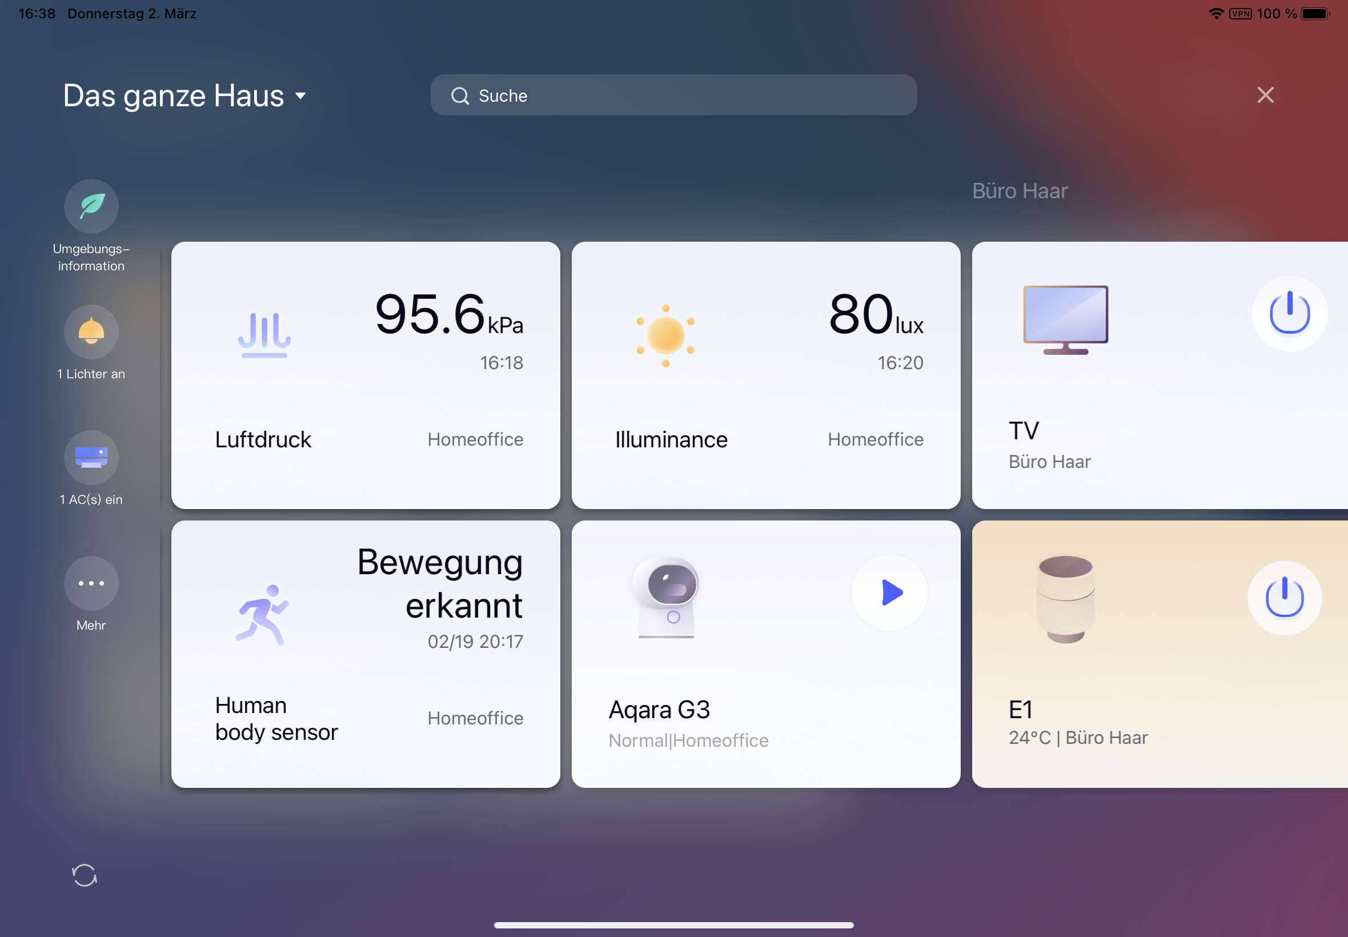
Task: Select the Büro Haar room header
Action: point(1020,191)
